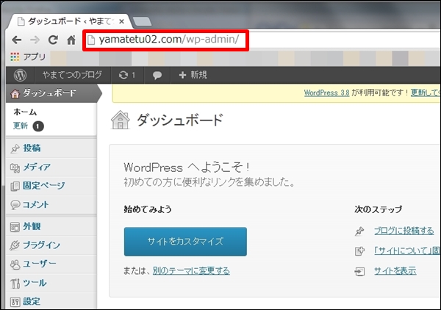Click the + 新規 new item menu
This screenshot has width=441, height=310.
(x=193, y=75)
